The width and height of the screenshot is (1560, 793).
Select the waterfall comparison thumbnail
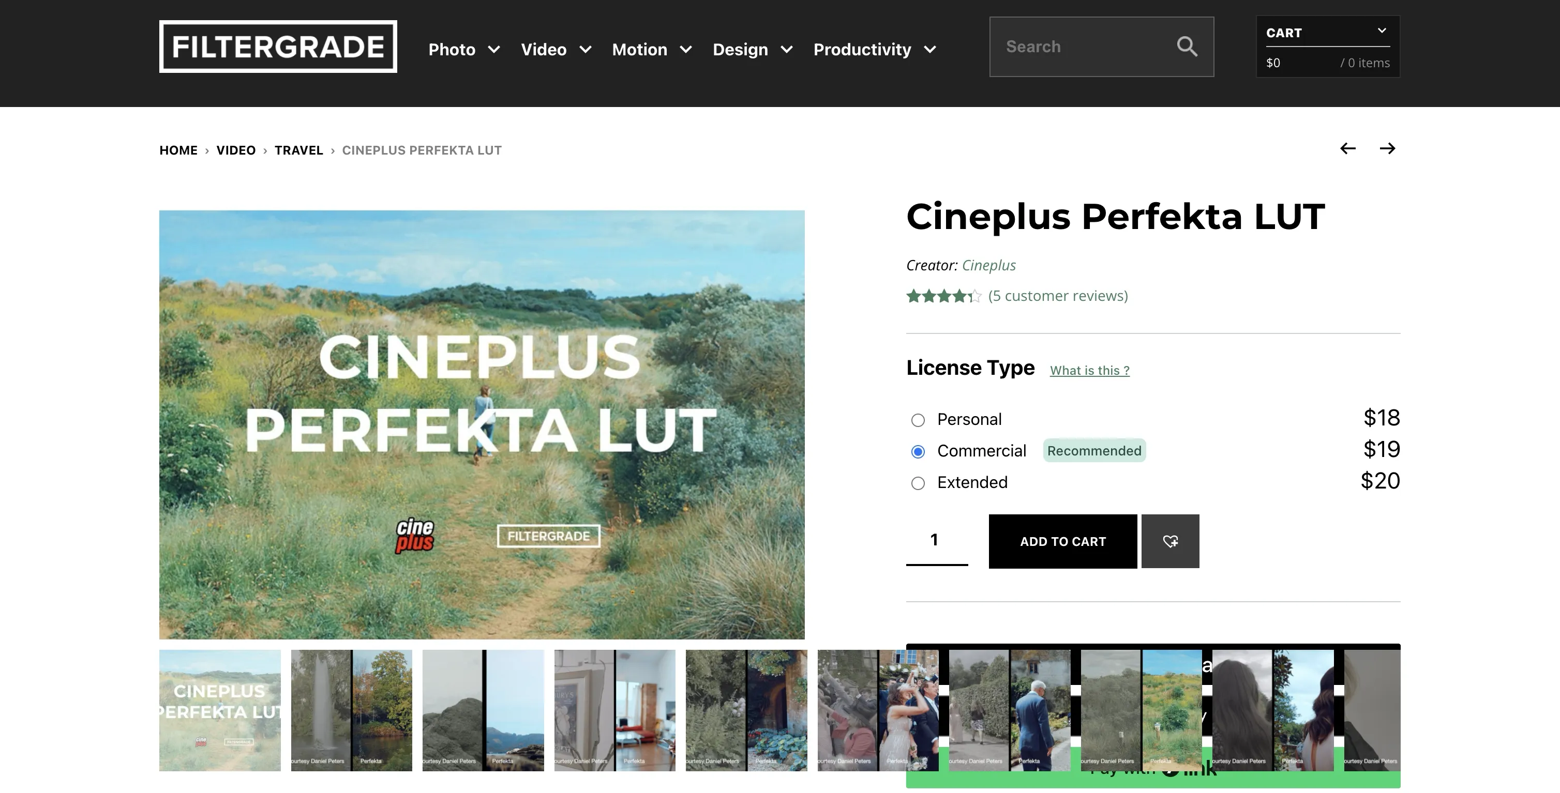pyautogui.click(x=351, y=710)
